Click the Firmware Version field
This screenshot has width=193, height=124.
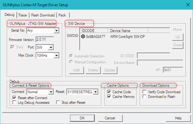click(x=45, y=39)
